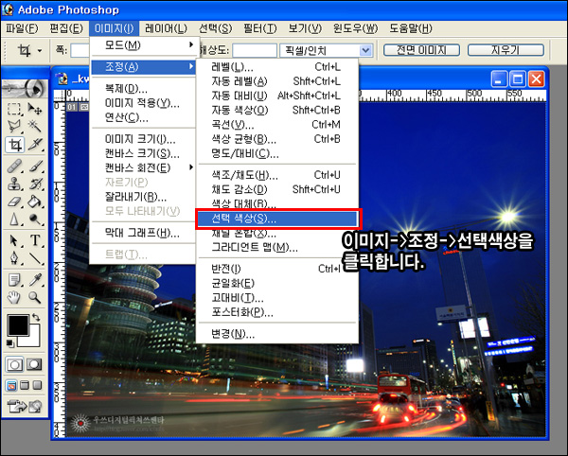Choose 그라디언트 맵(M)... menu entry
This screenshot has height=456, width=568.
click(278, 247)
